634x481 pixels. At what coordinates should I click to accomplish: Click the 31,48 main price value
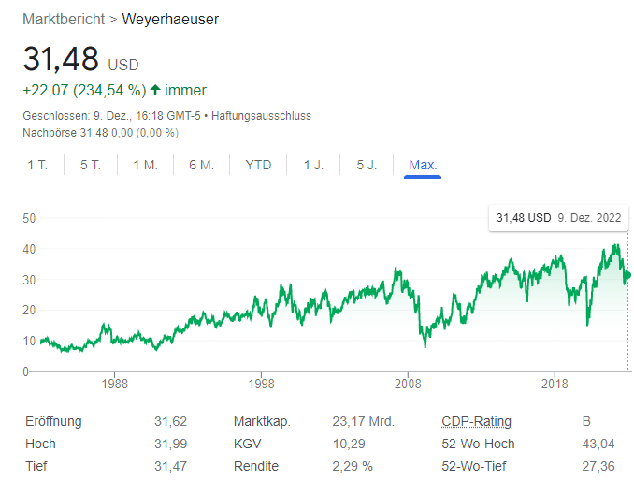(61, 59)
